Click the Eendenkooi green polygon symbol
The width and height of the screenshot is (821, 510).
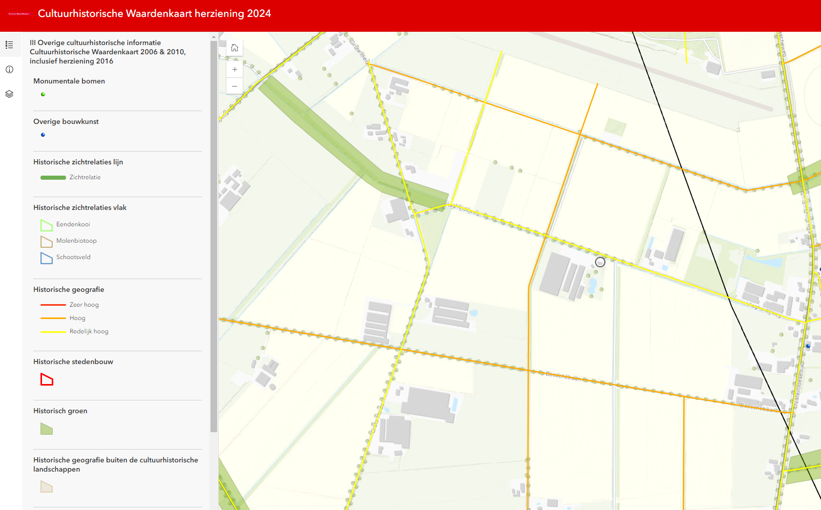click(x=47, y=225)
